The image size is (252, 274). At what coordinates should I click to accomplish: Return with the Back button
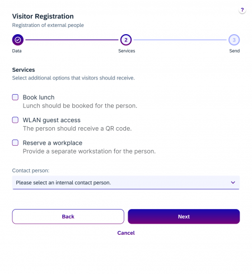tap(68, 216)
